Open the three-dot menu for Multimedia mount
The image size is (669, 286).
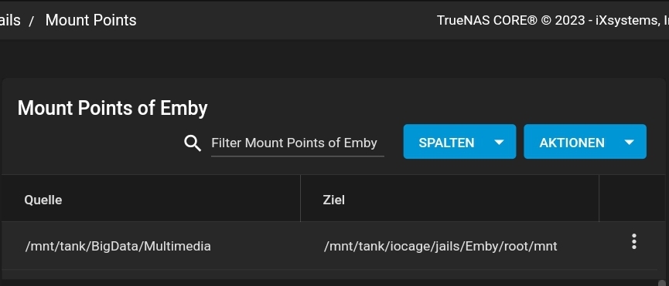coord(634,241)
